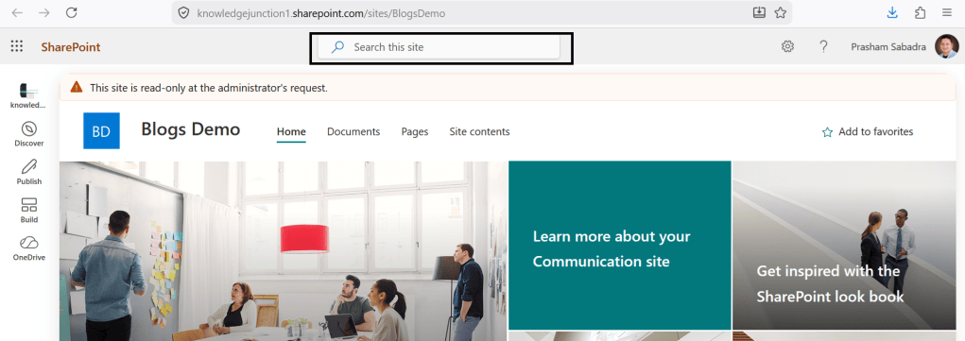Screen dimensions: 965x341
Task: Click the browser back arrow
Action: click(17, 13)
